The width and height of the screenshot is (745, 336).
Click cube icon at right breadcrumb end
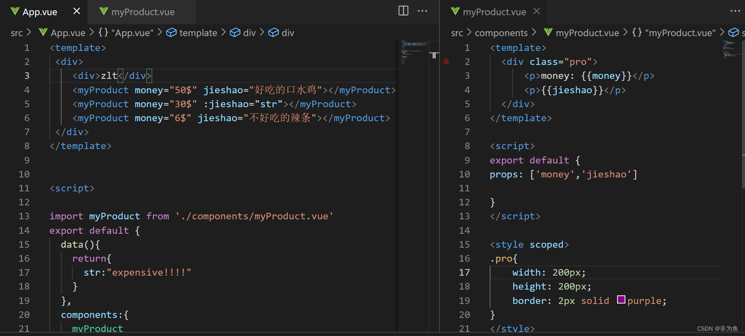(733, 32)
